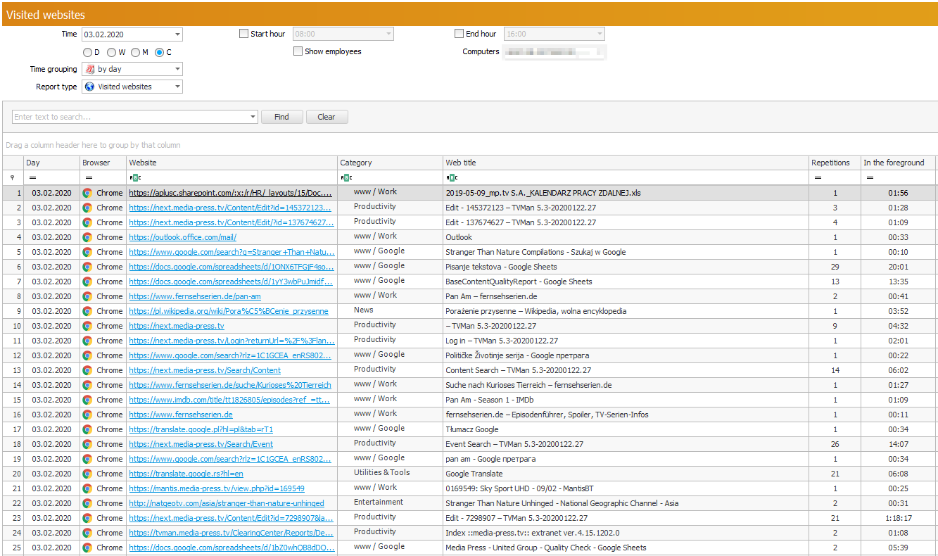Sort by Repetitions column header
Viewport: 938px width, 556px height.
point(830,163)
